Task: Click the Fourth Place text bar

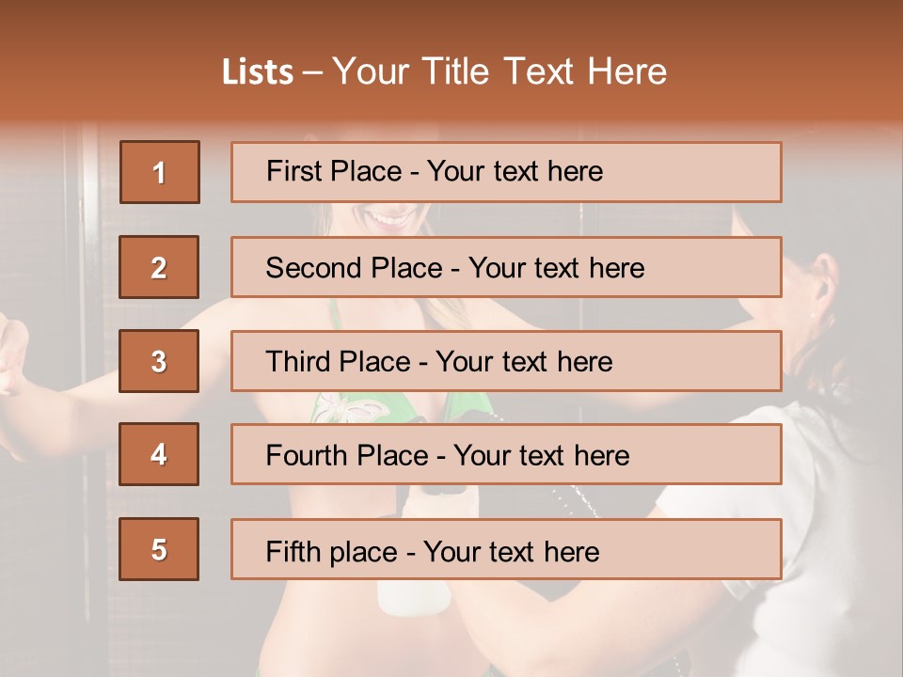Action: (x=506, y=454)
